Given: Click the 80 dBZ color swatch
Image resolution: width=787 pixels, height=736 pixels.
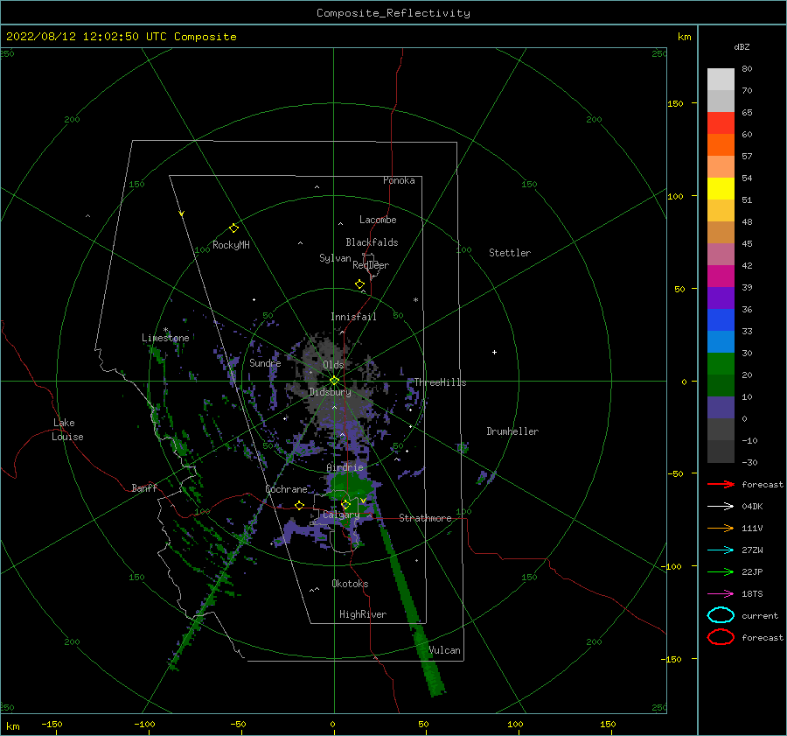Looking at the screenshot, I should [721, 79].
